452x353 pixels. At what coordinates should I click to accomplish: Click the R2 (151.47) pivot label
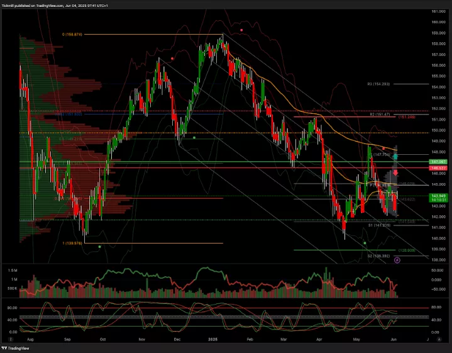click(381, 115)
